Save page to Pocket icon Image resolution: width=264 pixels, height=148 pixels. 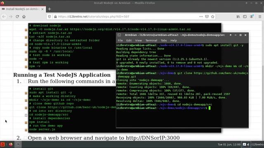click(207, 16)
